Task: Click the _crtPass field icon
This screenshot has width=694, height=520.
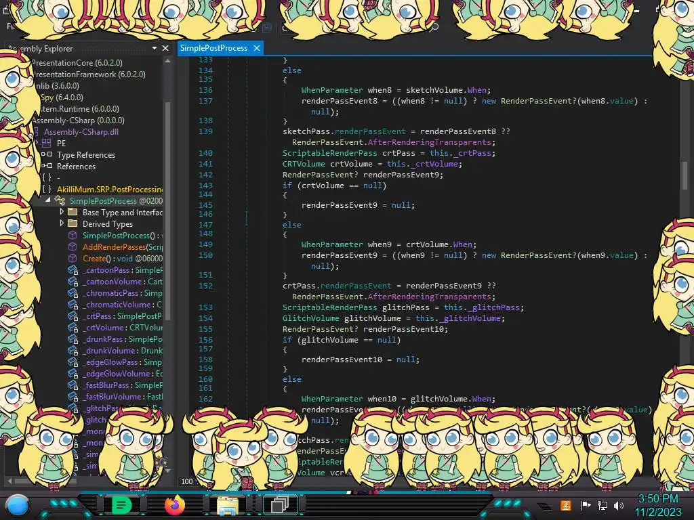Action: pyautogui.click(x=73, y=316)
